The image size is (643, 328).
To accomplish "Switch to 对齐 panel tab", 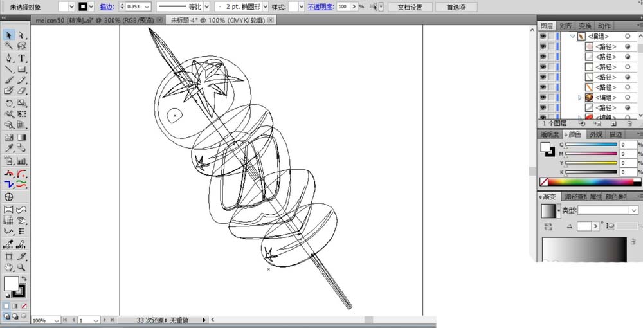I will 566,26.
